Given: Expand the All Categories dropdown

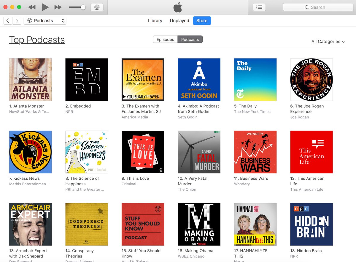Looking at the screenshot, I should click(328, 42).
